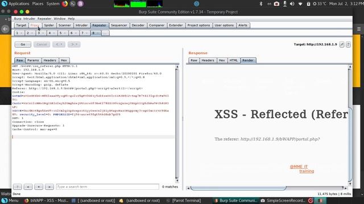Click the camera screenshot tray icon
The height and width of the screenshot is (204, 364).
(x=276, y=4)
